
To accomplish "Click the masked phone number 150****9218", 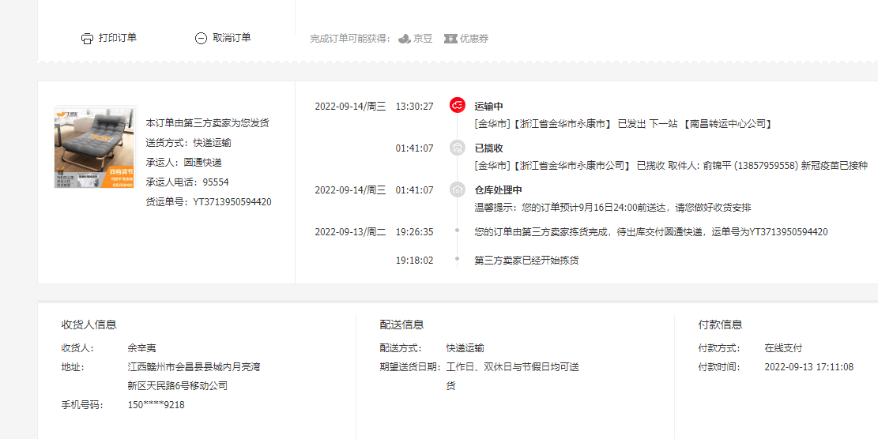I will pos(156,405).
